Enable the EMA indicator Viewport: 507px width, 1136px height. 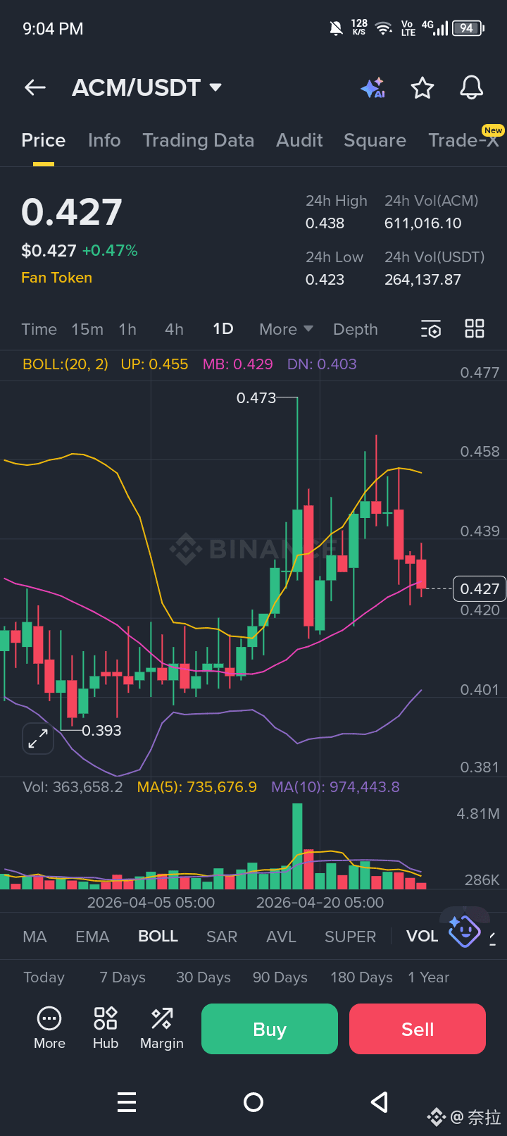pyautogui.click(x=92, y=937)
